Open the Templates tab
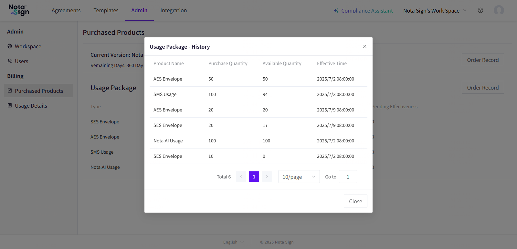Viewport: 517px width, 249px height. 106,10
